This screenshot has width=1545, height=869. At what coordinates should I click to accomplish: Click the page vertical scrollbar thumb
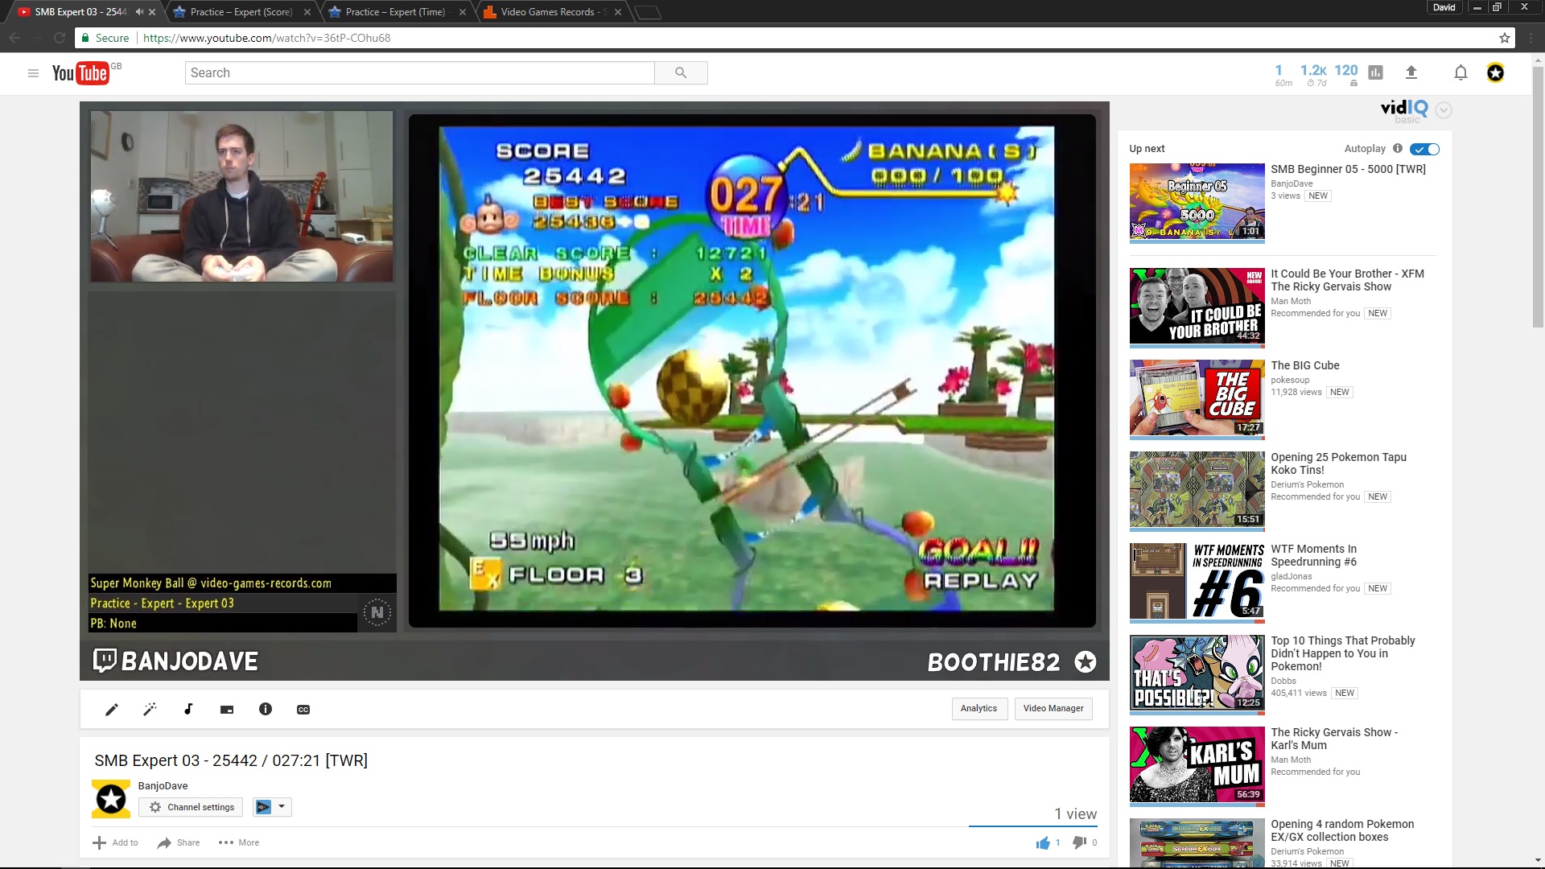1538,197
